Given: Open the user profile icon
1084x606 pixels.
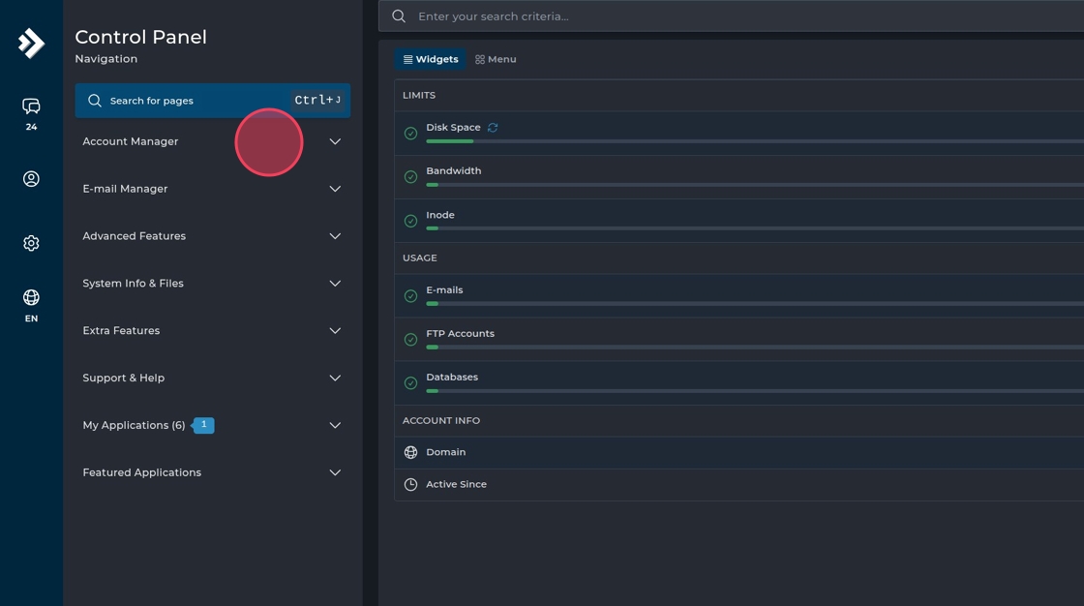Looking at the screenshot, I should pyautogui.click(x=31, y=179).
